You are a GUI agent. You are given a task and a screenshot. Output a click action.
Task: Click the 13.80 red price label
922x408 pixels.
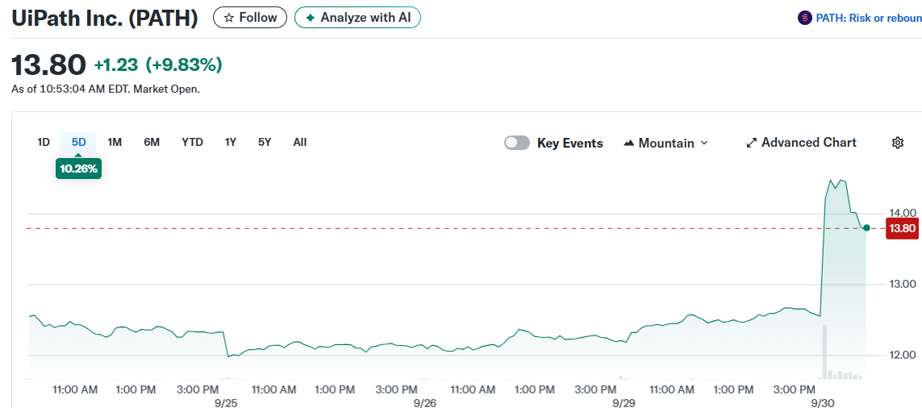[902, 228]
